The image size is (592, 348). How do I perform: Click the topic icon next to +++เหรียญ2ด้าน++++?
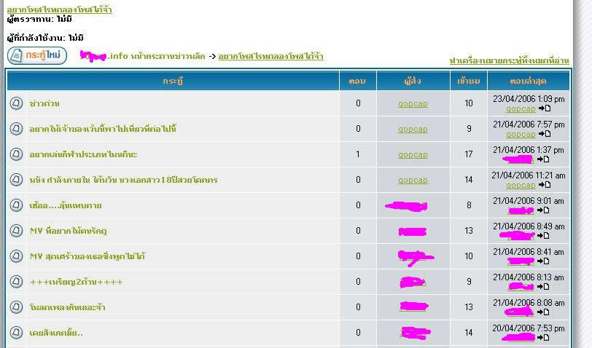pos(16,282)
